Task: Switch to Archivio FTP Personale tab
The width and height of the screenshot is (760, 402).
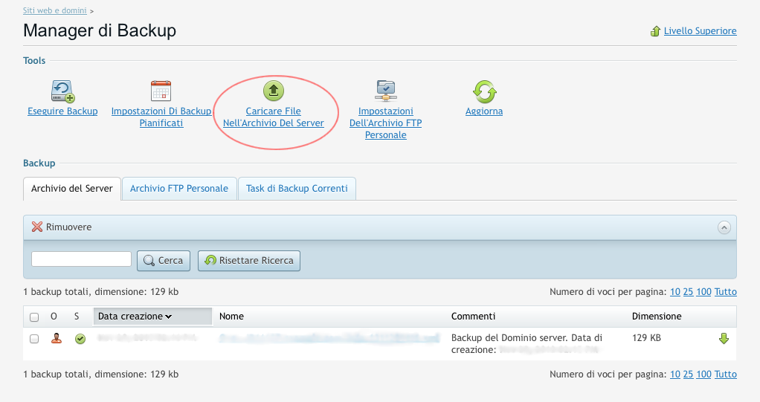Action: point(178,189)
